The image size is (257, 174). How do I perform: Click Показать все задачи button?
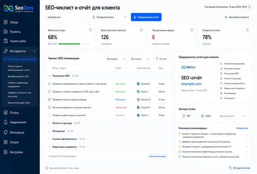pos(157,156)
